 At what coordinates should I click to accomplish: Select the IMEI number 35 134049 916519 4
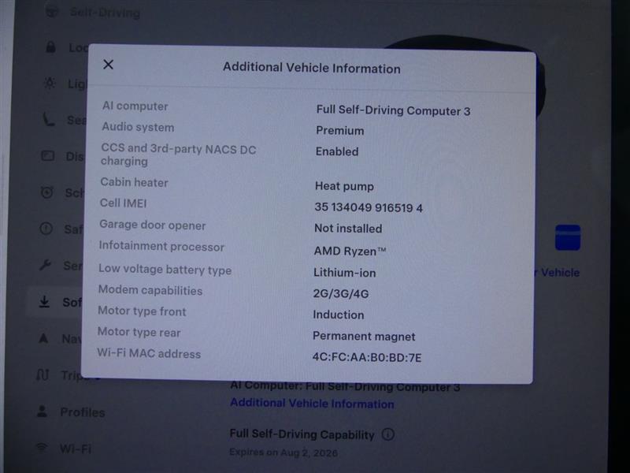pos(369,207)
